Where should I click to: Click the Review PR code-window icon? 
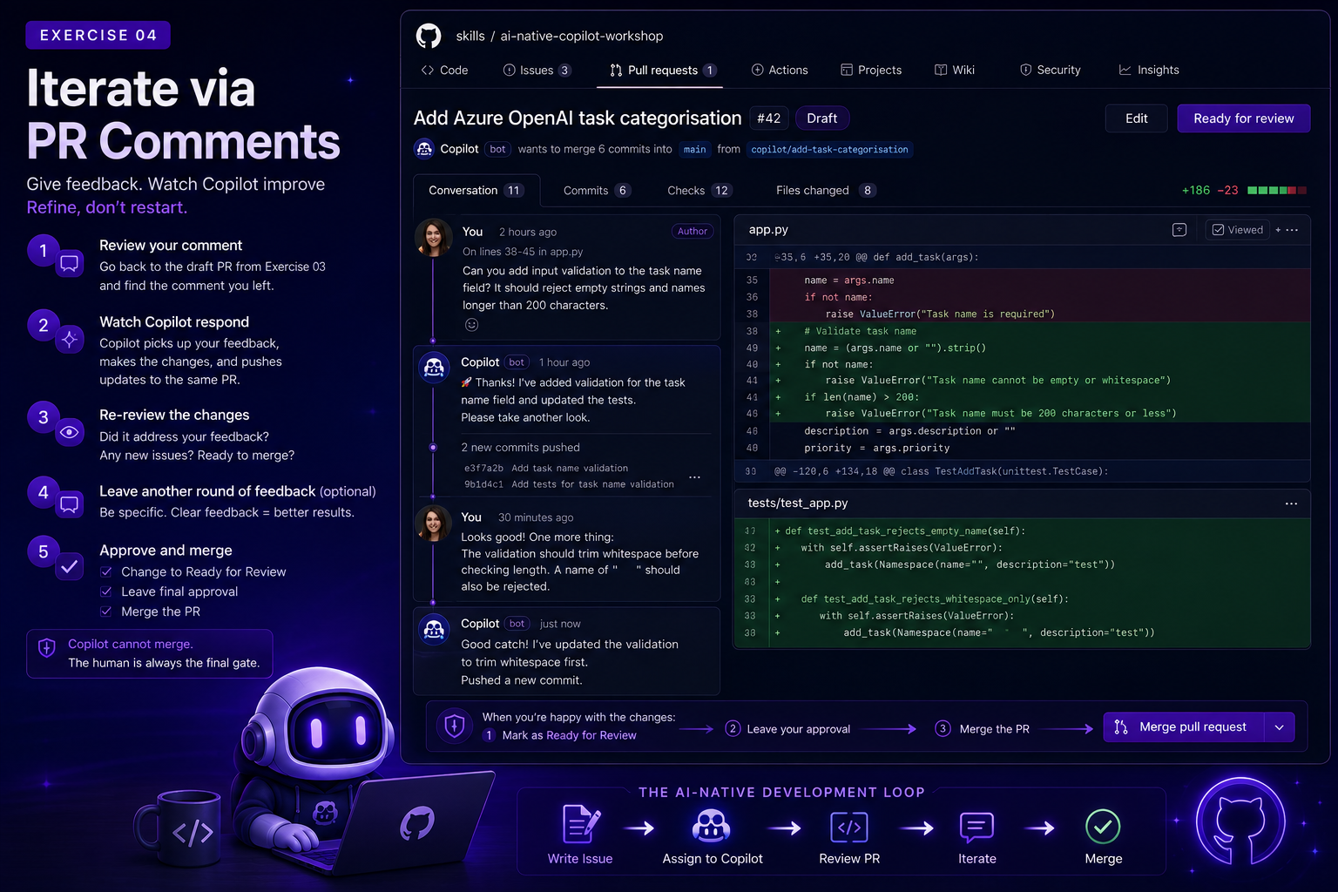849,827
